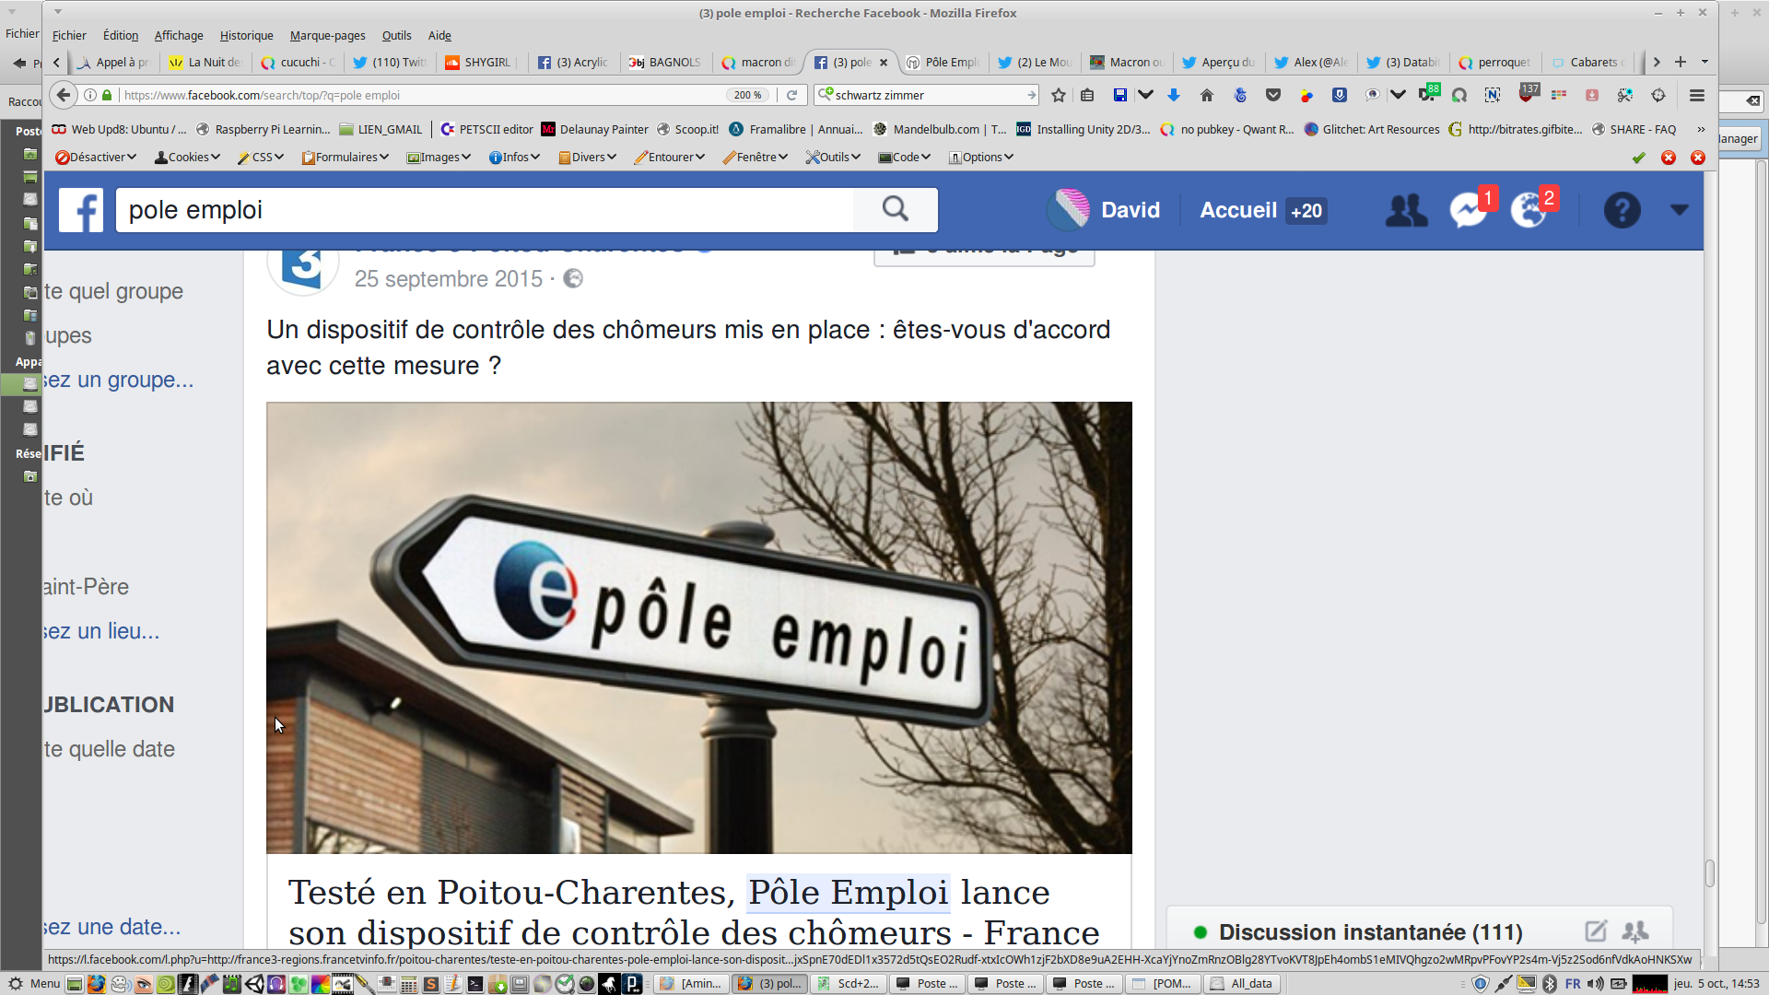This screenshot has height=995, width=1769.
Task: Open the Cookies developer toolbar dropdown
Action: pyautogui.click(x=188, y=158)
